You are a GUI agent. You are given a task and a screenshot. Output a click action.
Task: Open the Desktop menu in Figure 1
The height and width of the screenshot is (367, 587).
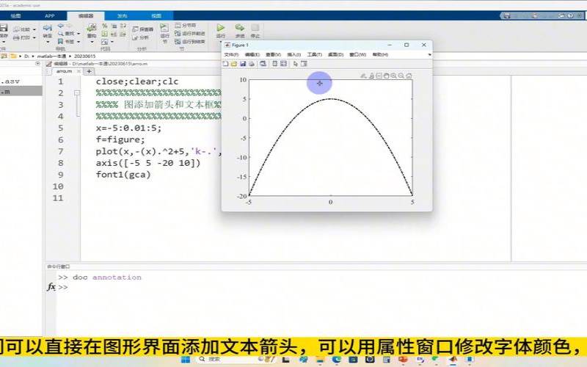[335, 54]
